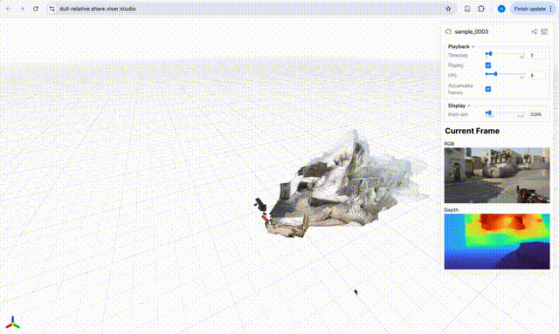
Task: Bookmark this page with the star icon
Action: [x=448, y=9]
